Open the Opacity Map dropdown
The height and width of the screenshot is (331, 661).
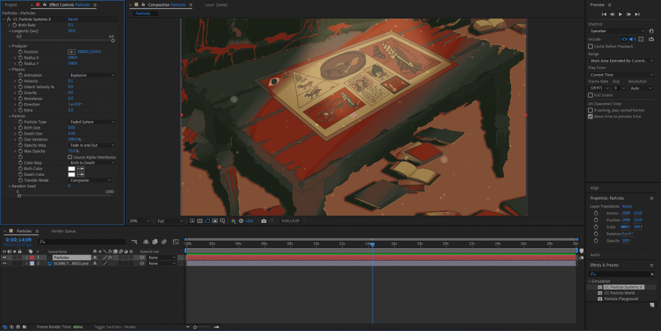pyautogui.click(x=92, y=145)
